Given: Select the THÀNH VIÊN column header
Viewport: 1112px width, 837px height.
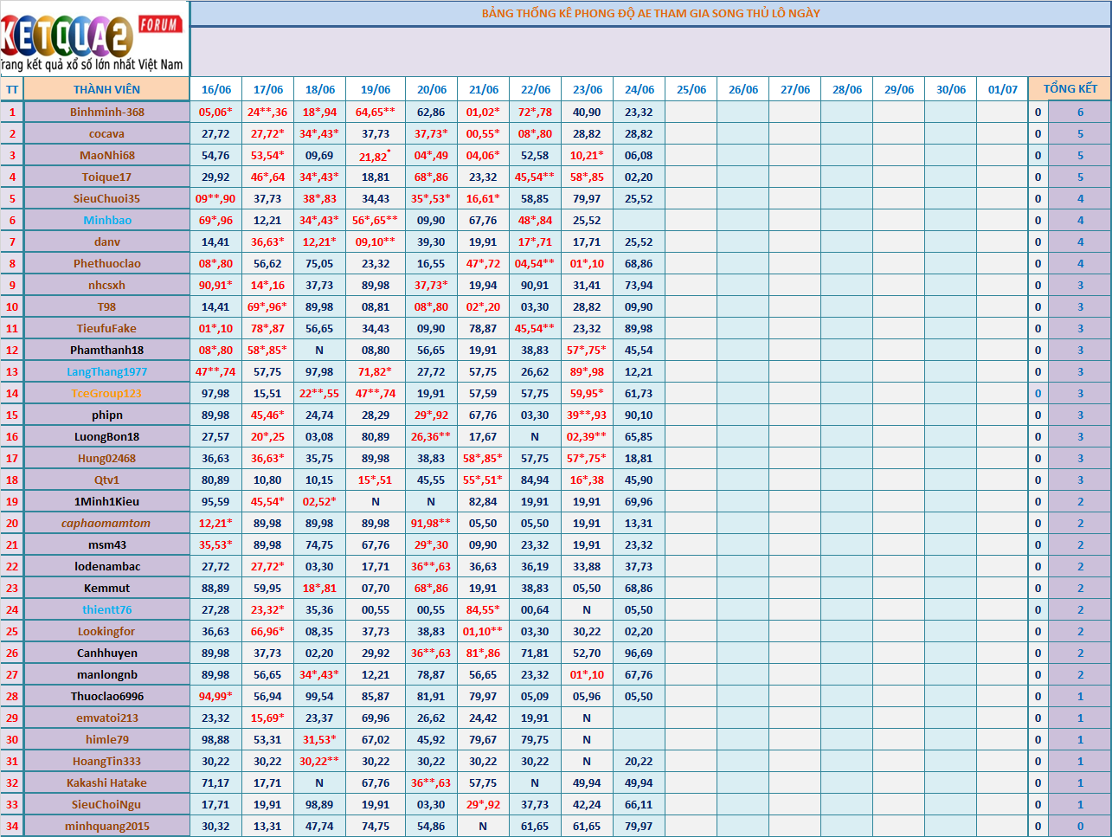Looking at the screenshot, I should 106,89.
